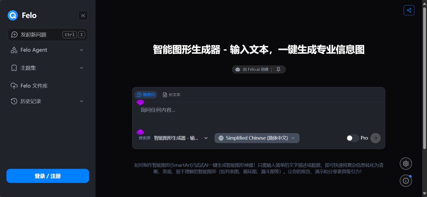Click the new chat plus bubble icon
427x197 pixels.
point(14,35)
